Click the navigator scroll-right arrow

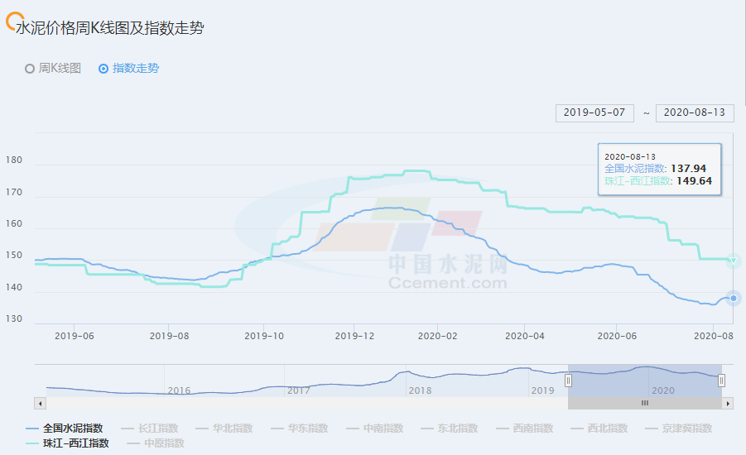tap(728, 403)
